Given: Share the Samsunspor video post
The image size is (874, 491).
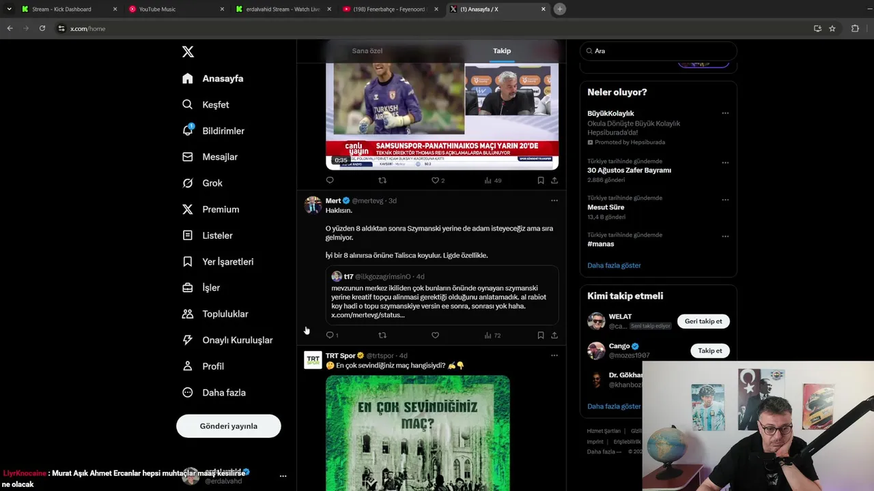Looking at the screenshot, I should [x=554, y=181].
